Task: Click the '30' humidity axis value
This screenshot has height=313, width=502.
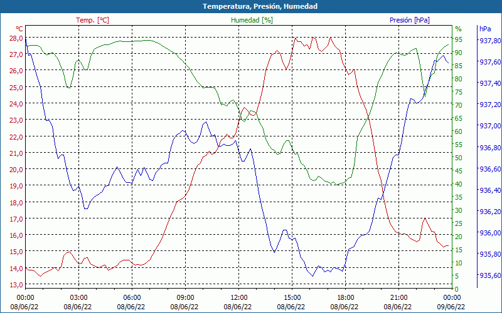Action: 459,210
